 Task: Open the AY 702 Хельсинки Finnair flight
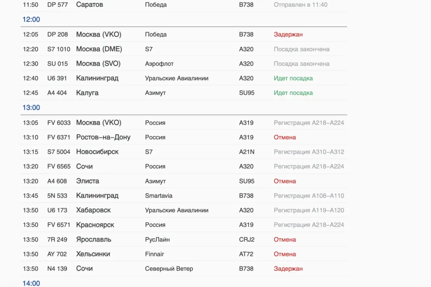point(184,254)
